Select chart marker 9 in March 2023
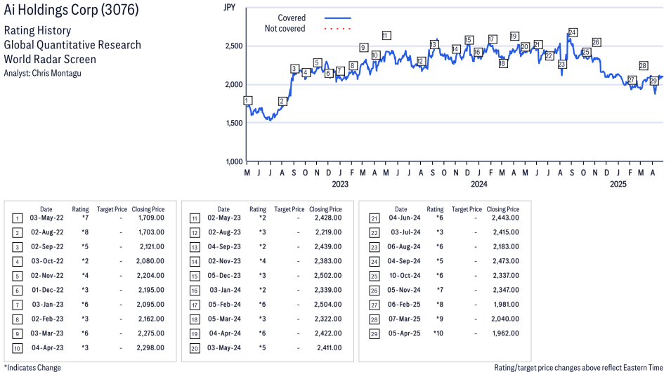Image resolution: width=671 pixels, height=372 pixels. (x=363, y=48)
